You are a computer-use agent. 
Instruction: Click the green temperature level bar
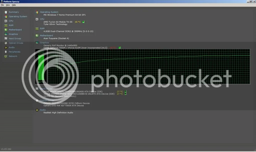(x=41, y=67)
